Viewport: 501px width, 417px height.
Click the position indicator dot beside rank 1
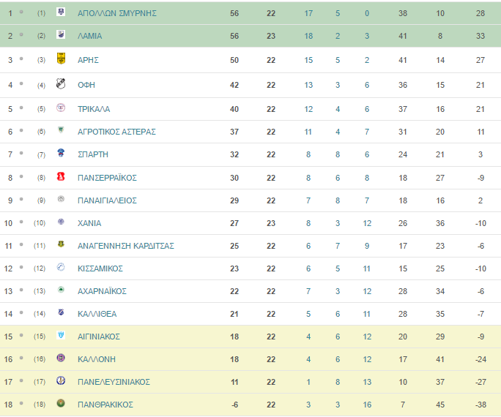click(x=21, y=12)
